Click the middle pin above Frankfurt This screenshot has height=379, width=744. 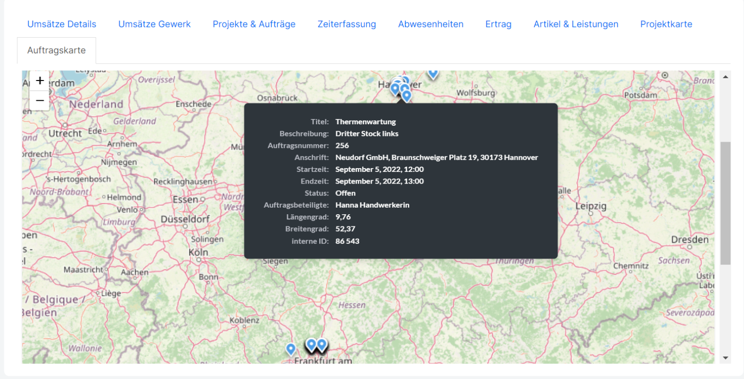coord(311,345)
